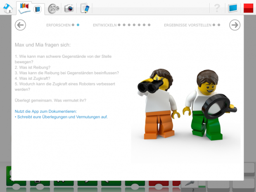Click question '5. Wodurch kann die Zugkraft…'
The width and height of the screenshot is (256, 192).
65,87
